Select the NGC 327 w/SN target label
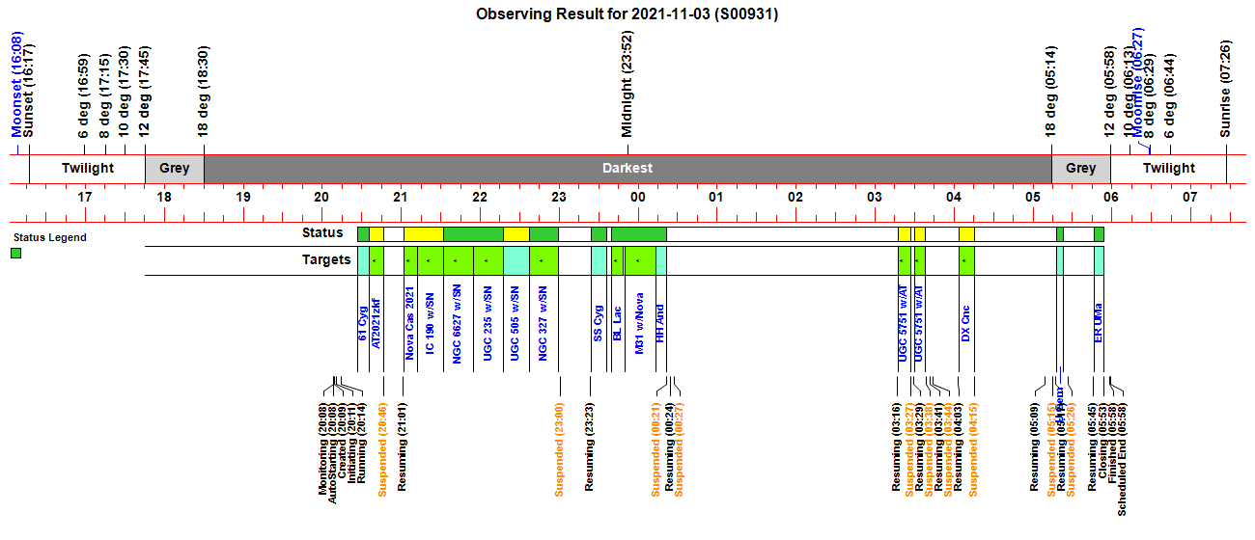1255x540 pixels. pos(544,323)
